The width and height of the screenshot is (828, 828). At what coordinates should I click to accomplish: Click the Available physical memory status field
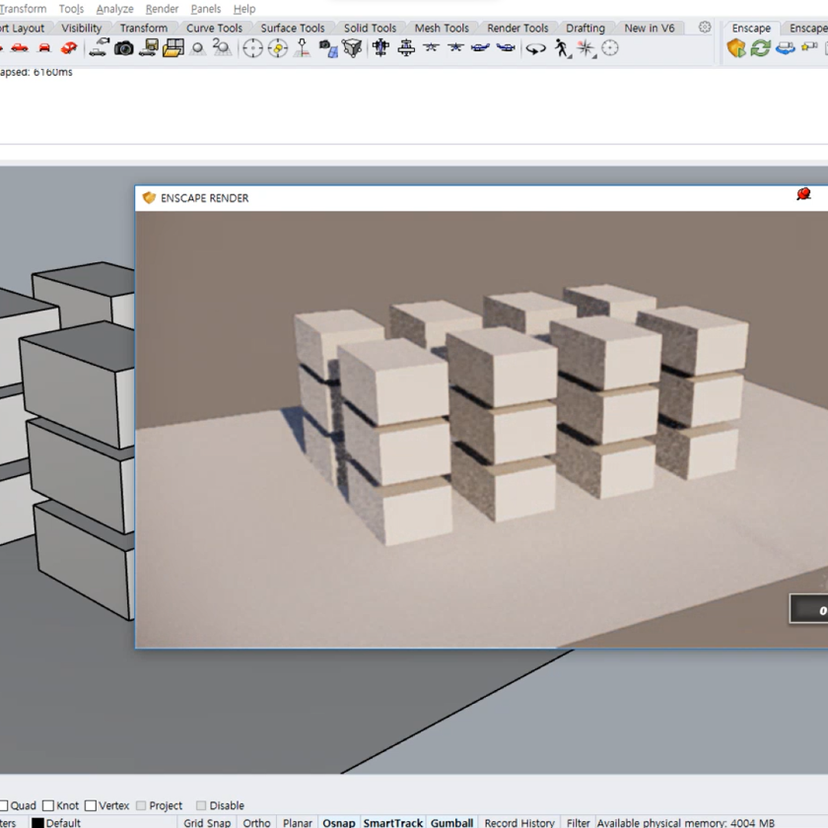coord(685,822)
